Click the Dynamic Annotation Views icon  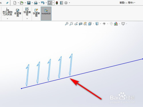click(x=85, y=24)
